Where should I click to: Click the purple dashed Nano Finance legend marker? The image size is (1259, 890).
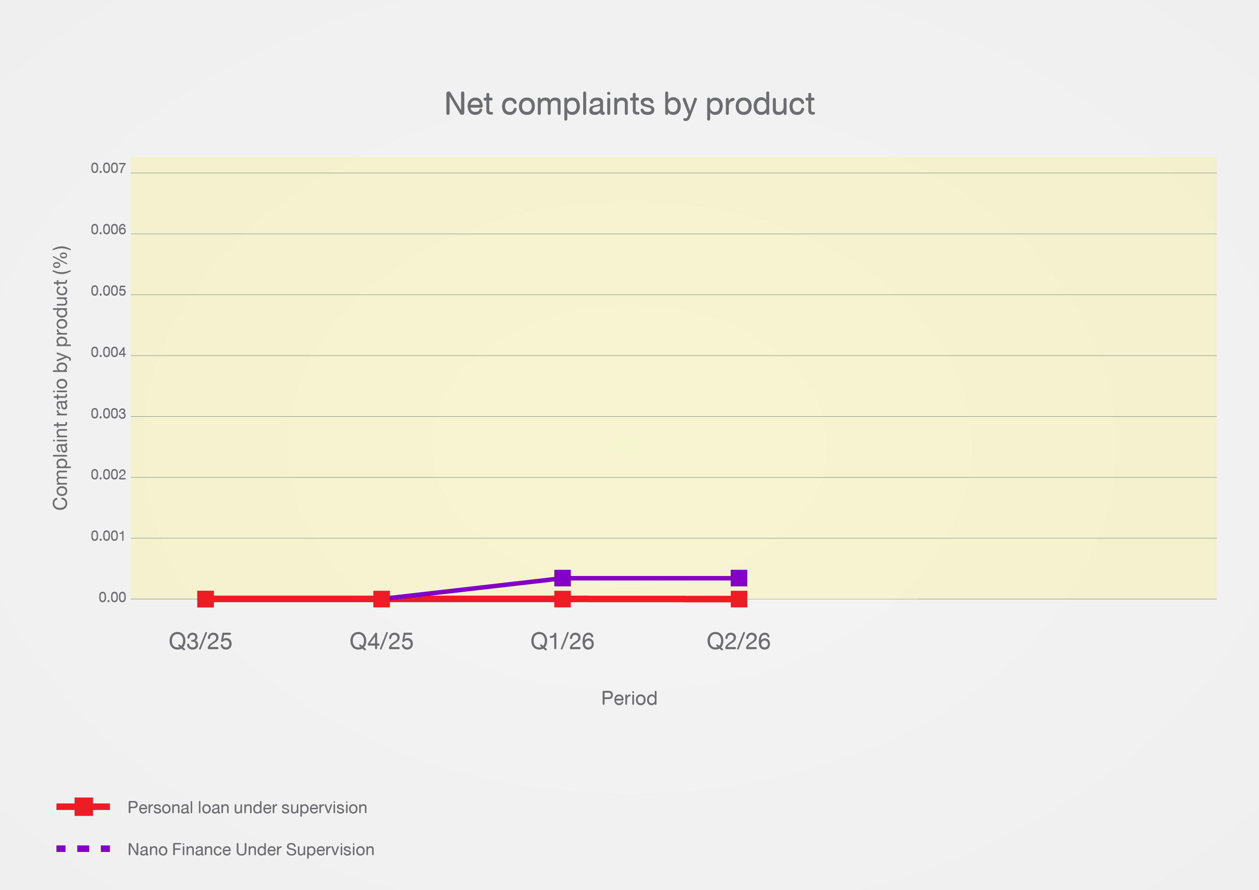coord(83,849)
